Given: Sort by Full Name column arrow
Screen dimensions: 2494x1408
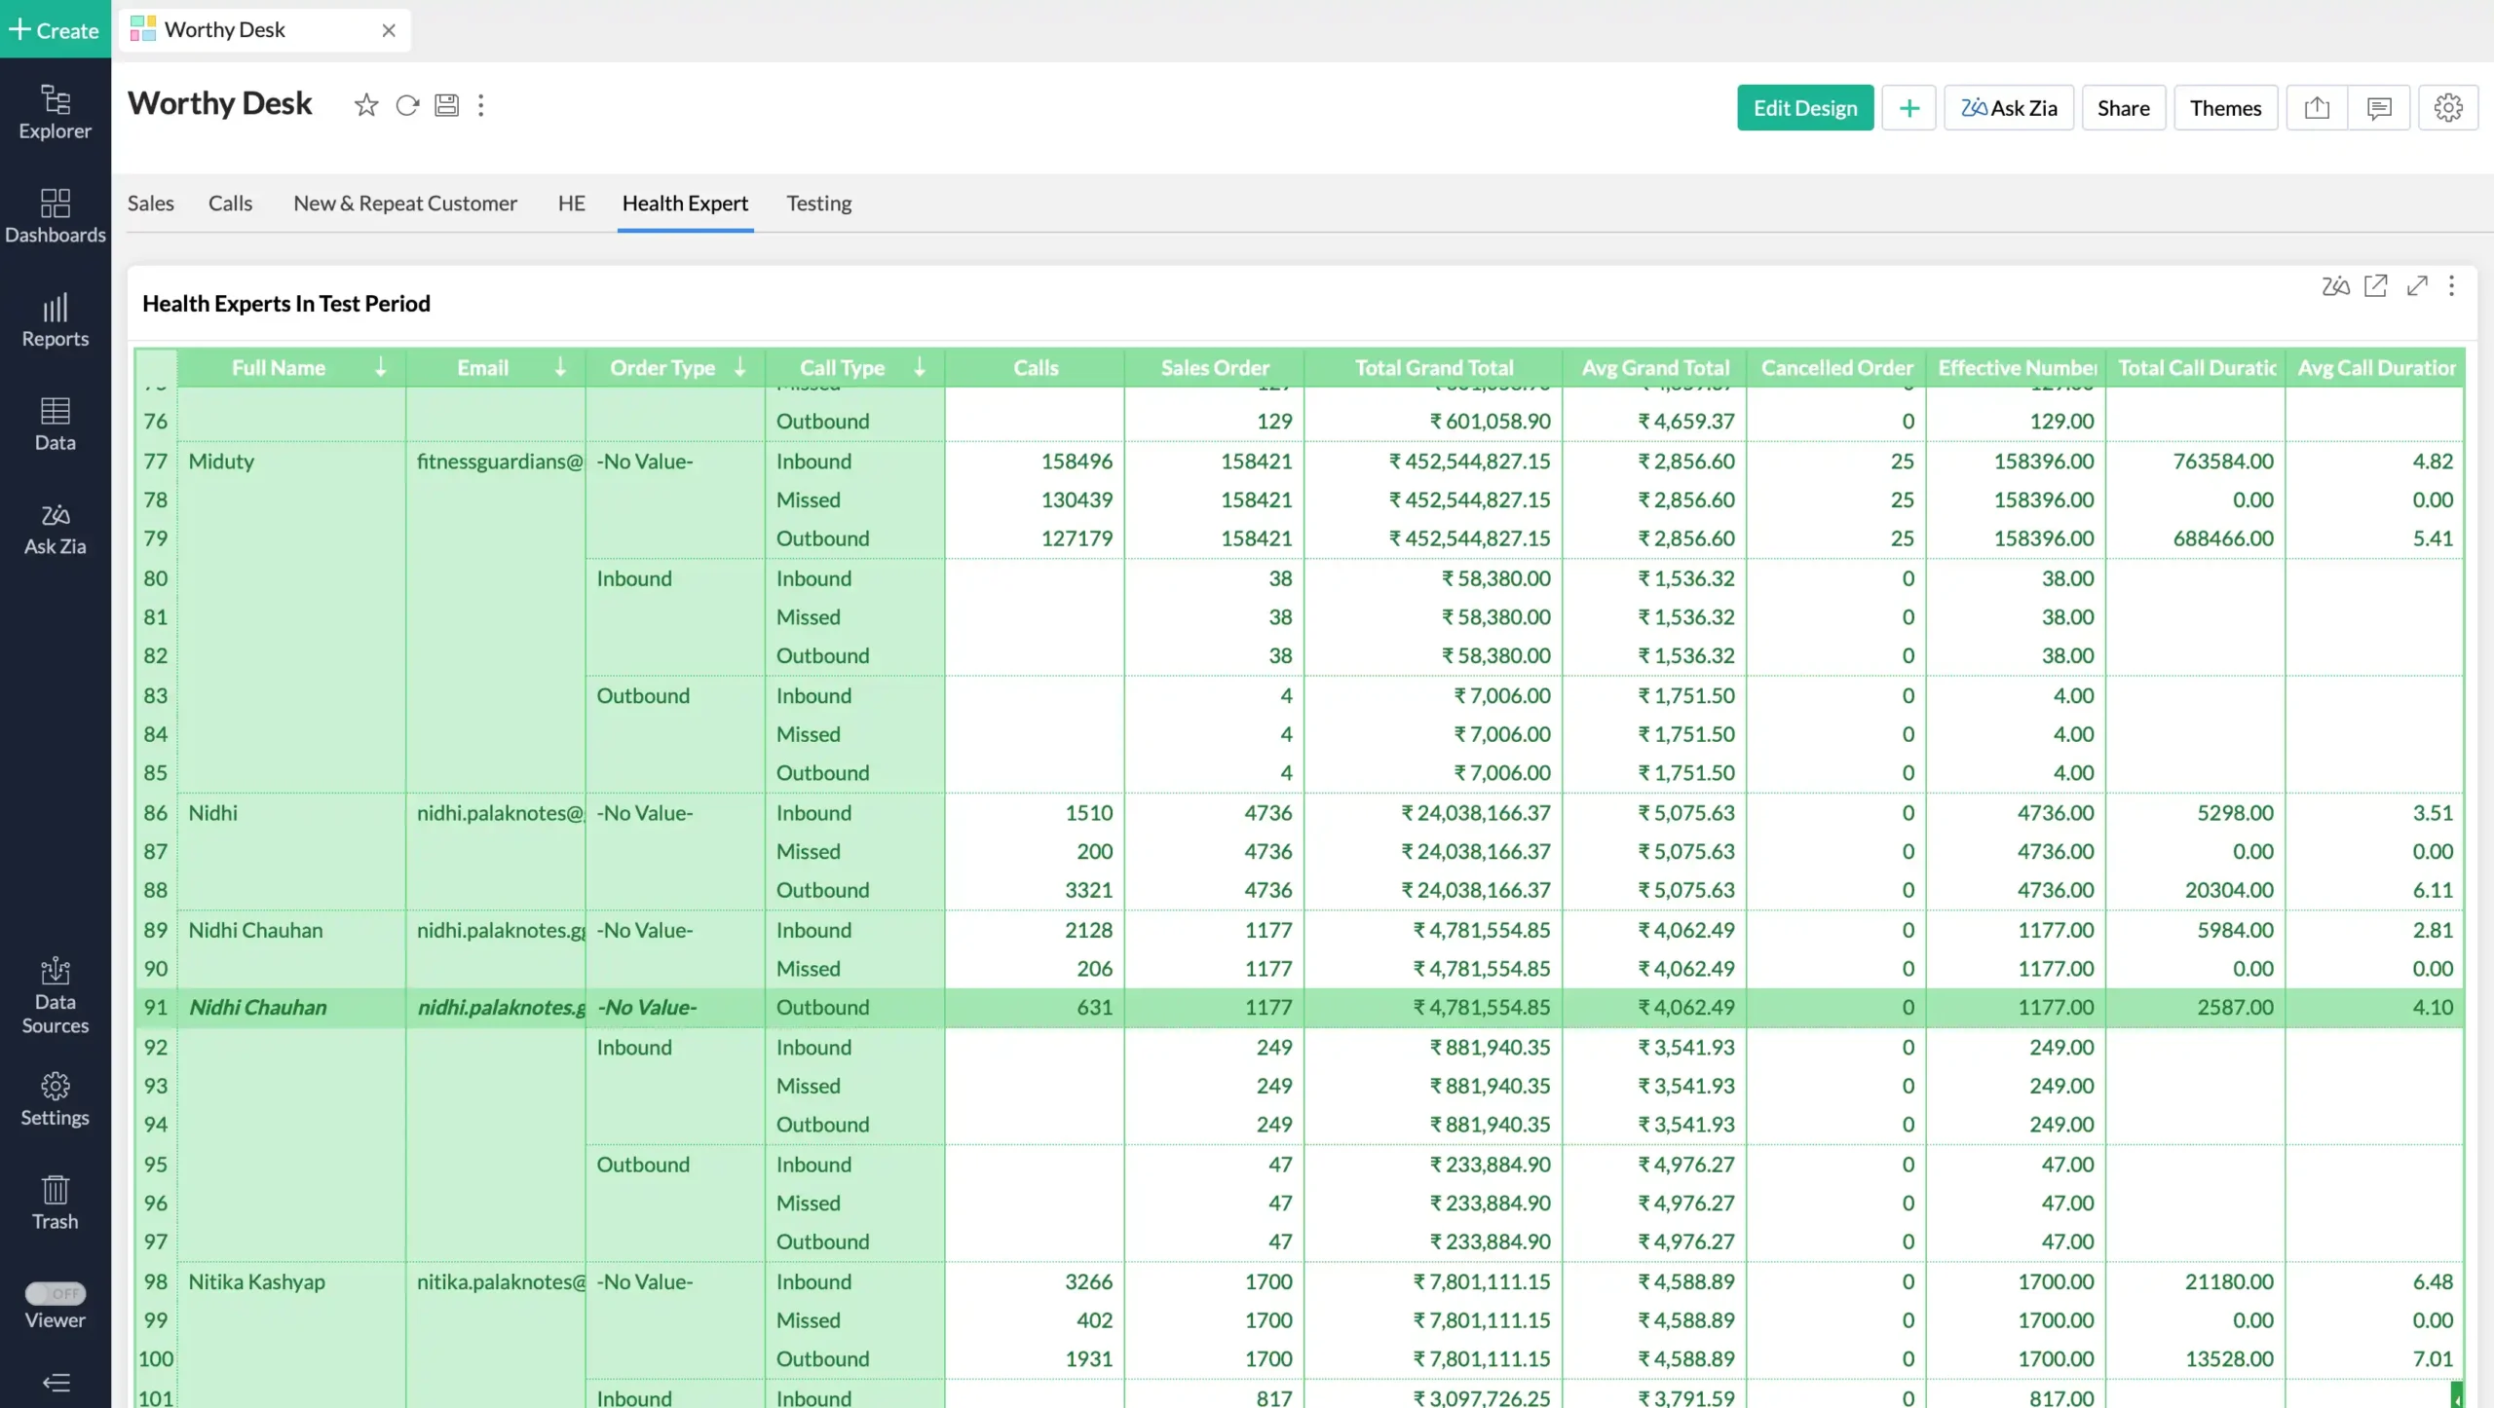Looking at the screenshot, I should coord(381,367).
